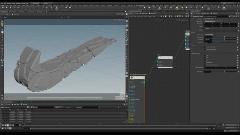Play the timeline forward
The image size is (240, 135).
click(x=10, y=125)
